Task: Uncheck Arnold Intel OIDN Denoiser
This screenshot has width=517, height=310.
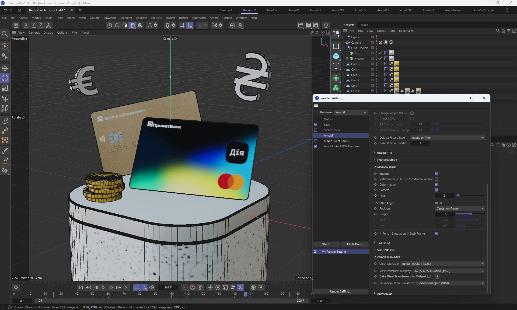Action: point(316,146)
